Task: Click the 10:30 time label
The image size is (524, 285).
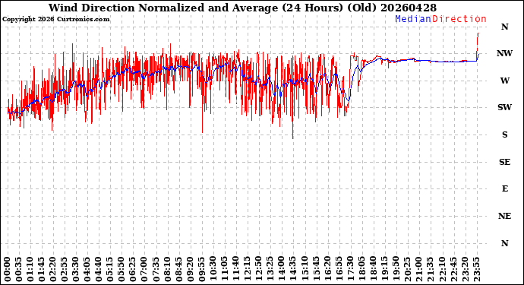Action: tap(213, 269)
